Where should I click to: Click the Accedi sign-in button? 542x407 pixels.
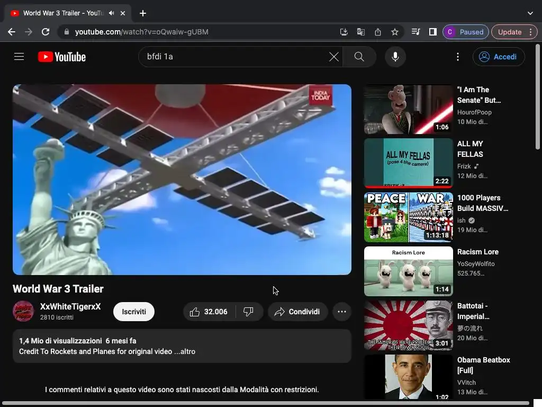point(499,57)
